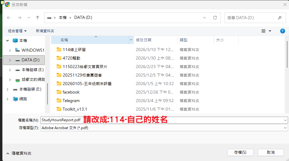Click the facebook folder icon

pyautogui.click(x=59, y=92)
